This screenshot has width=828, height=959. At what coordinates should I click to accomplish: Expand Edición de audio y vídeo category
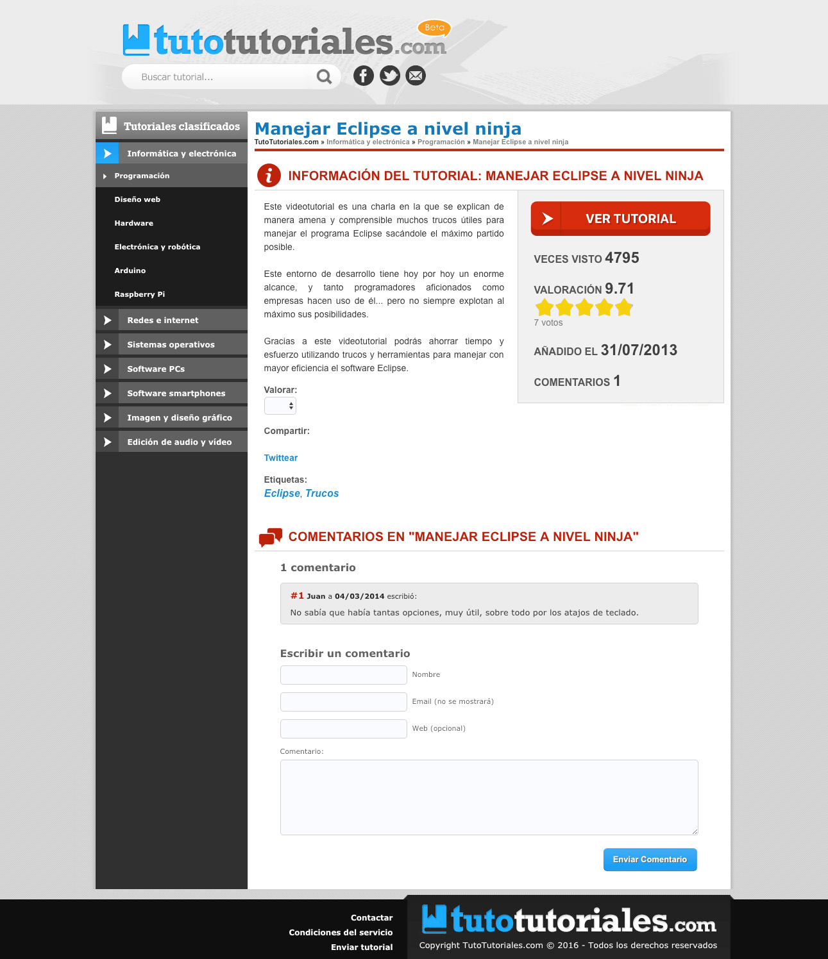click(179, 442)
